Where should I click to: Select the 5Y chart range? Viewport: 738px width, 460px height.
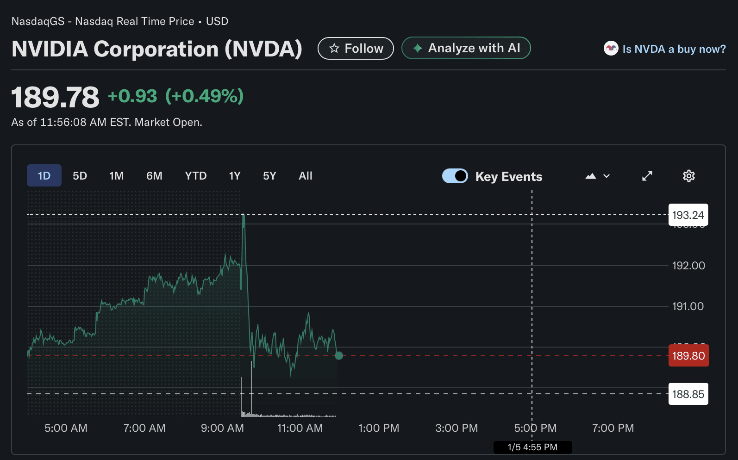269,176
